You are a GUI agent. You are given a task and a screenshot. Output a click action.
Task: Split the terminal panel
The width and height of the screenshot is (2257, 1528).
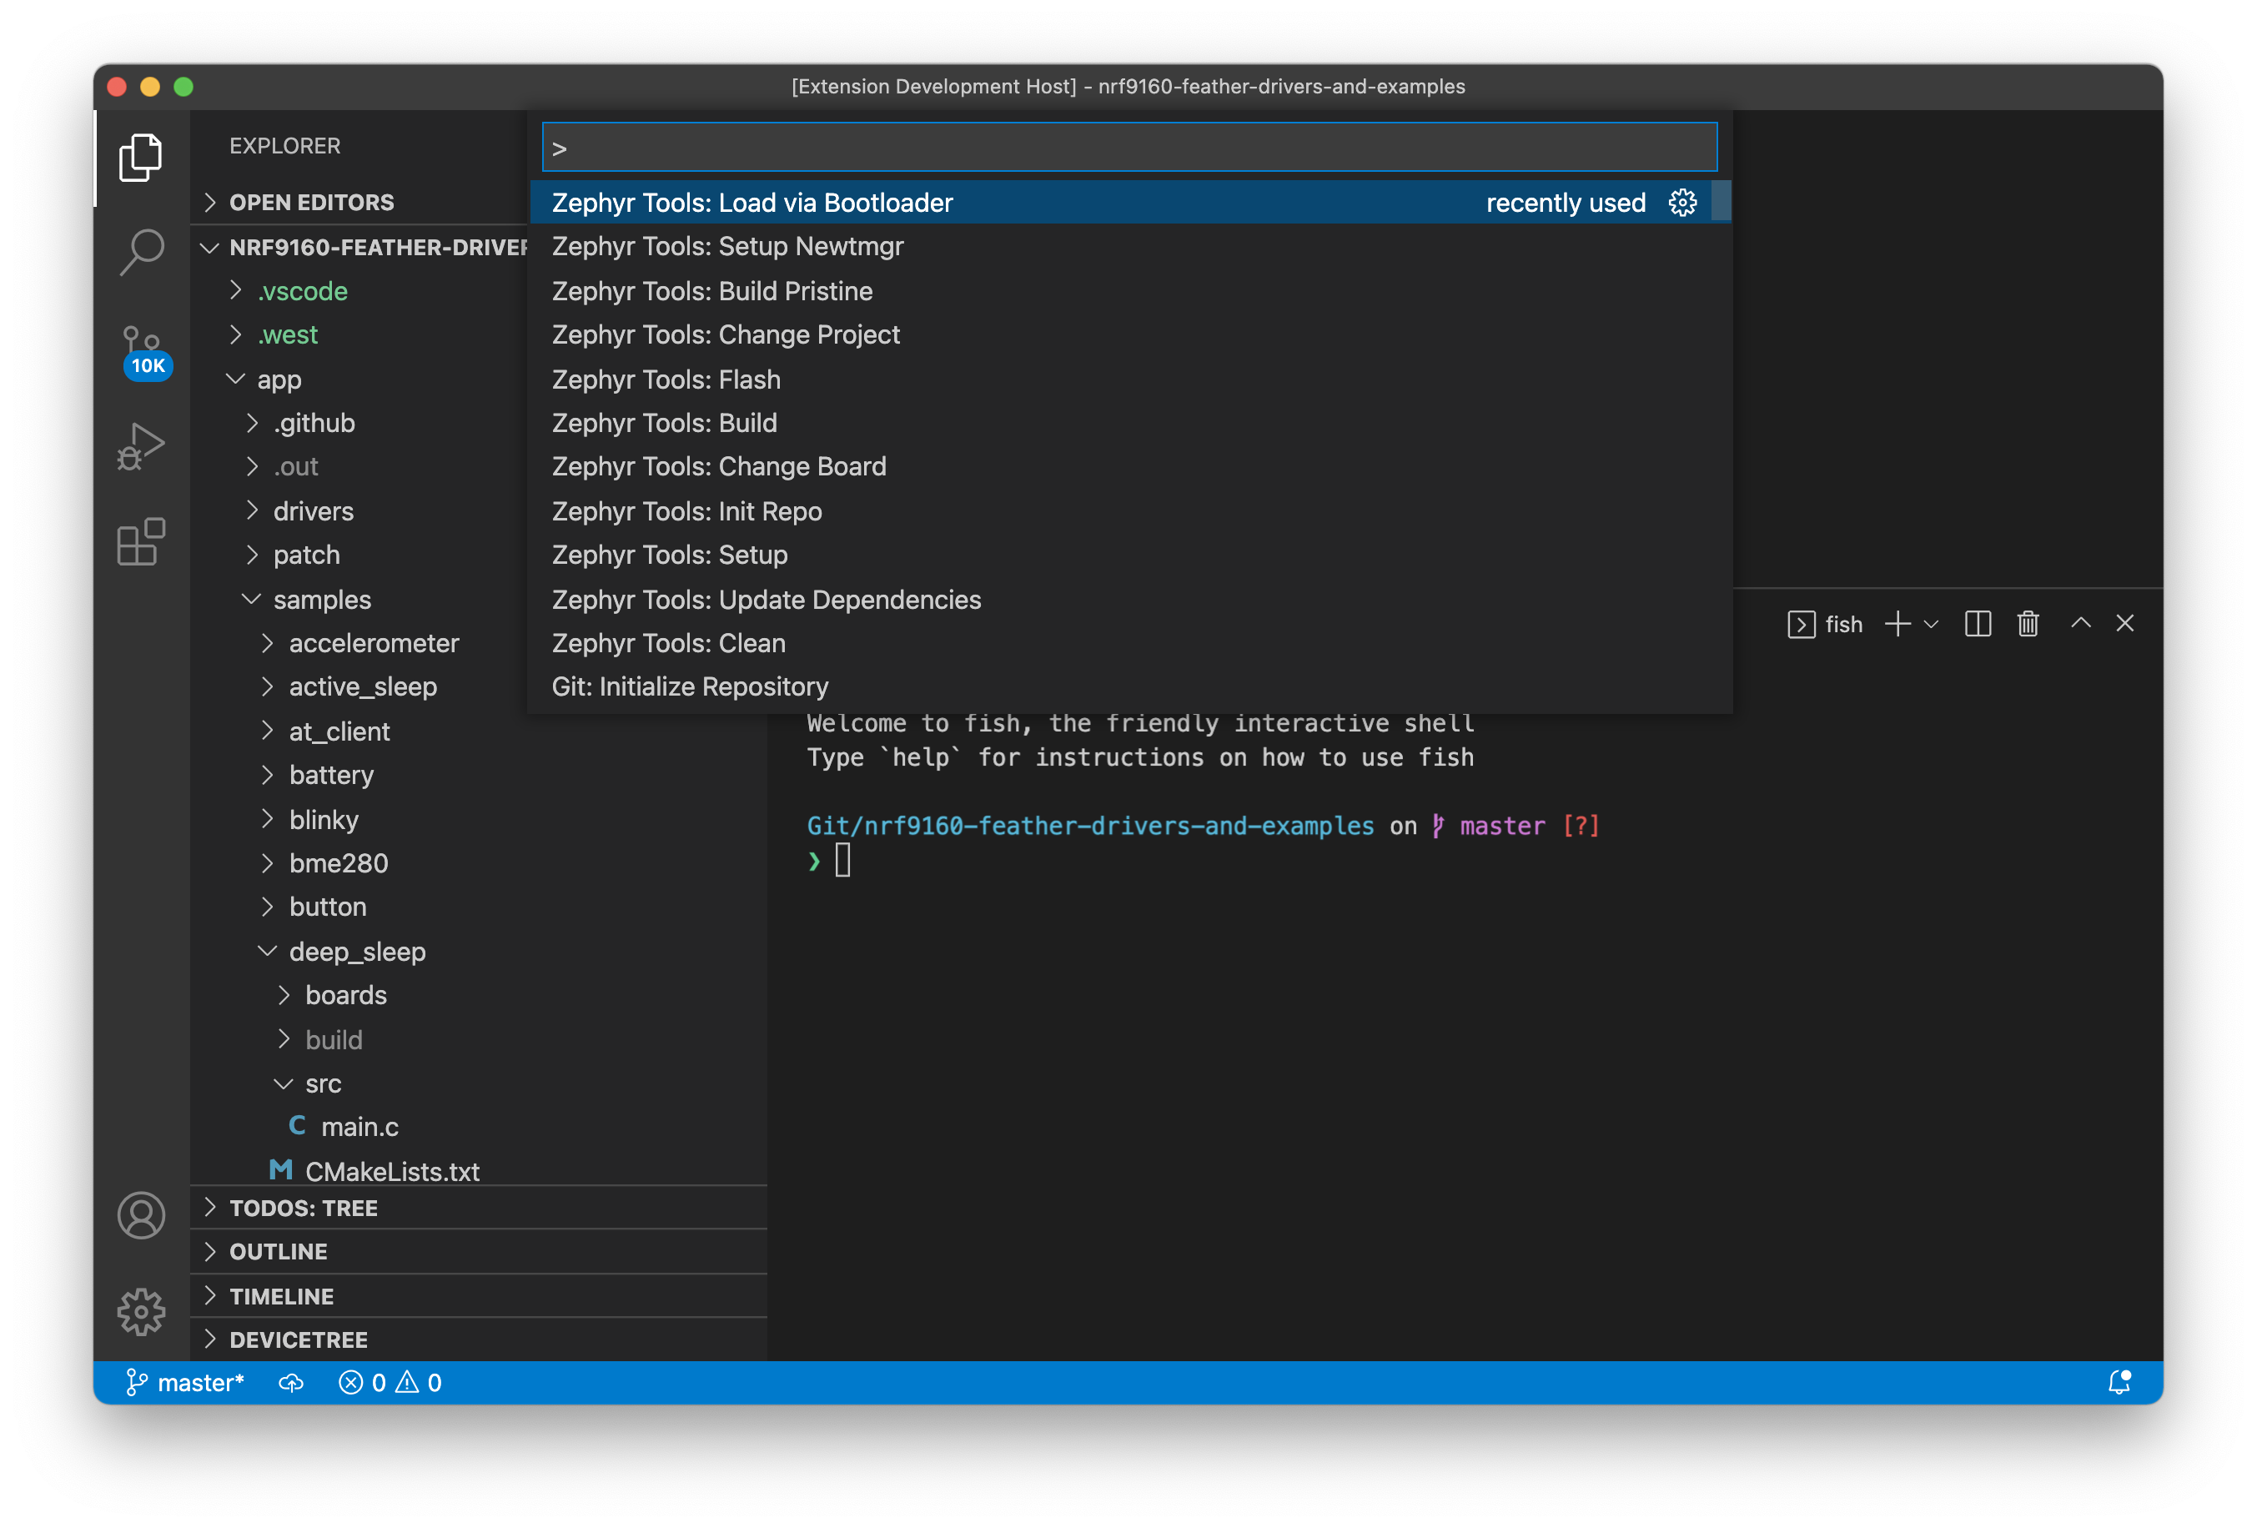point(1978,624)
